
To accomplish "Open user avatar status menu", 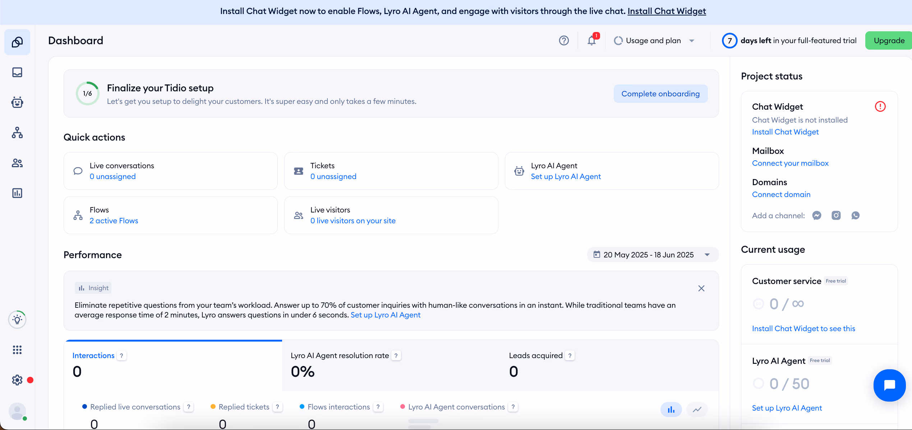I will 17,411.
